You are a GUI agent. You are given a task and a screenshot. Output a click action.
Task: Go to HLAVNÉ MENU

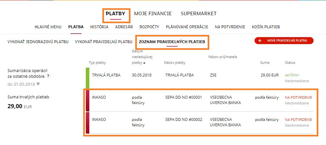48,27
